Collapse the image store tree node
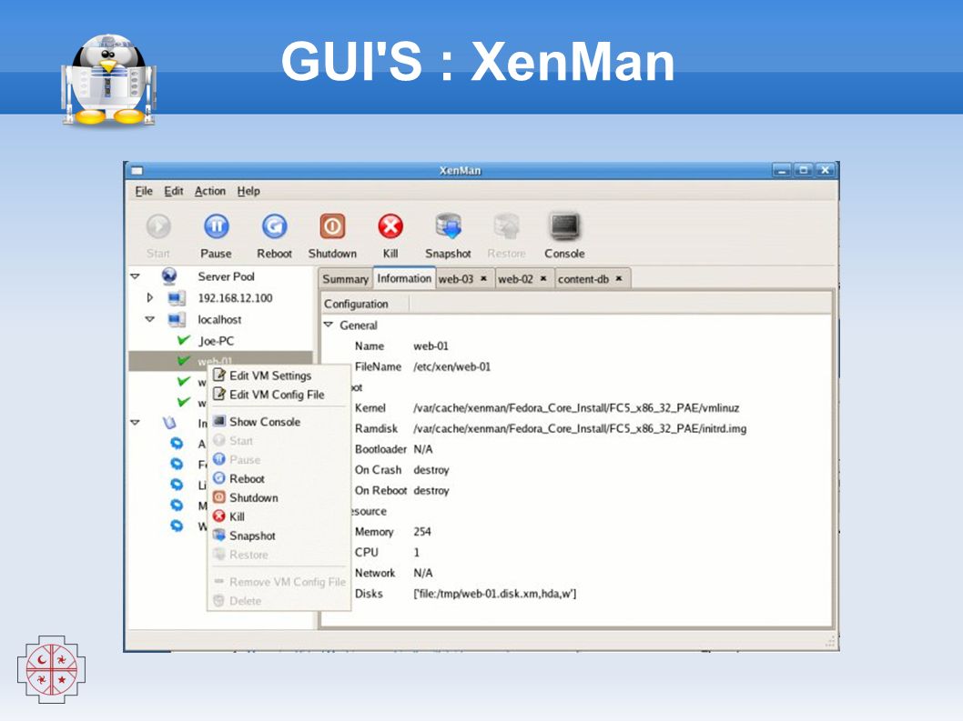Viewport: 963px width, 721px height. click(x=135, y=422)
